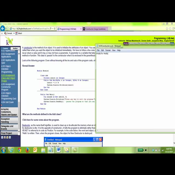The width and height of the screenshot is (175, 175).
Task: Expand the Exception Handling section
Action: pos(9,120)
